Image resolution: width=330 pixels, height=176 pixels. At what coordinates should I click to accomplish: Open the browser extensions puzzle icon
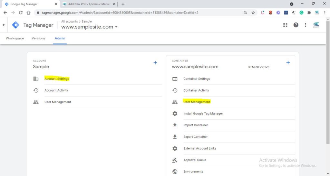pyautogui.click(x=309, y=13)
